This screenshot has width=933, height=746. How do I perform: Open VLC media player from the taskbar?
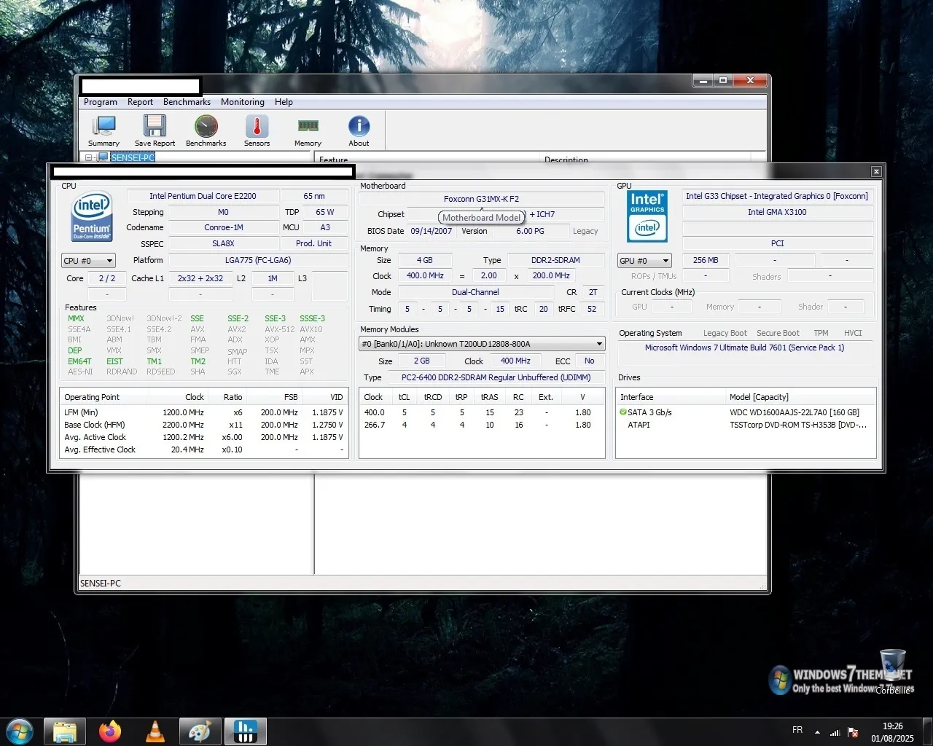155,731
